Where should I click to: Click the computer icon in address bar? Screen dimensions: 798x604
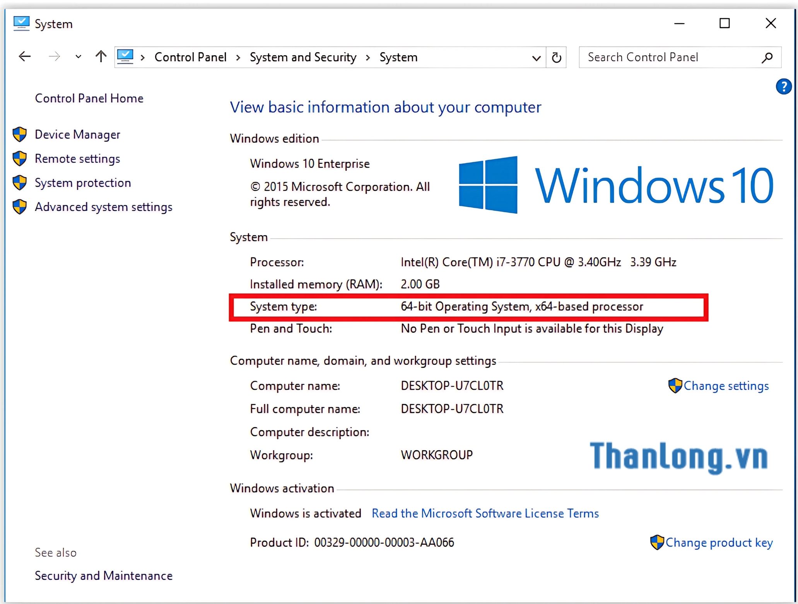point(125,57)
